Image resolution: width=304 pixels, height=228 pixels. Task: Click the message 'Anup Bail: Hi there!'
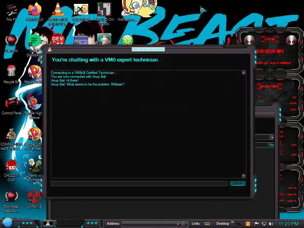point(65,80)
